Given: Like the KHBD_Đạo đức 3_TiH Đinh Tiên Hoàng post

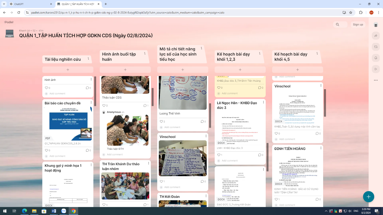Looking at the screenshot, I should pyautogui.click(x=219, y=88).
